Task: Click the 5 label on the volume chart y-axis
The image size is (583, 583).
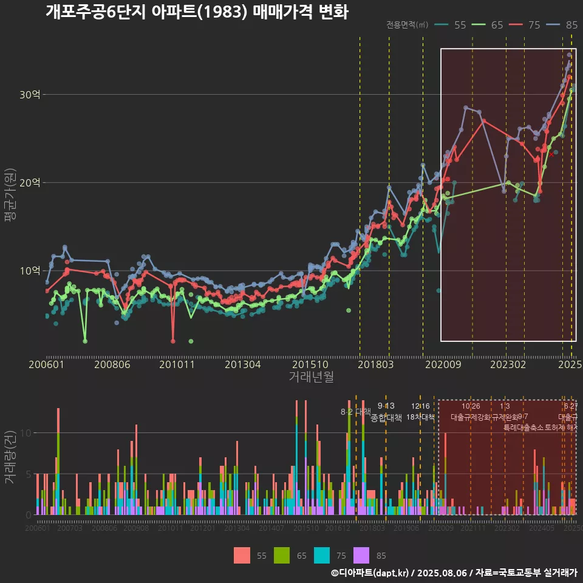Action: [x=29, y=474]
